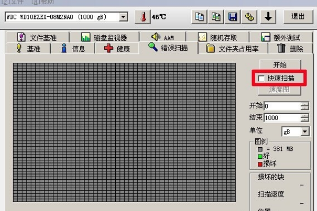Click the calculator icon on 额外测试 tab
This screenshot has width=317, height=211.
(265, 37)
